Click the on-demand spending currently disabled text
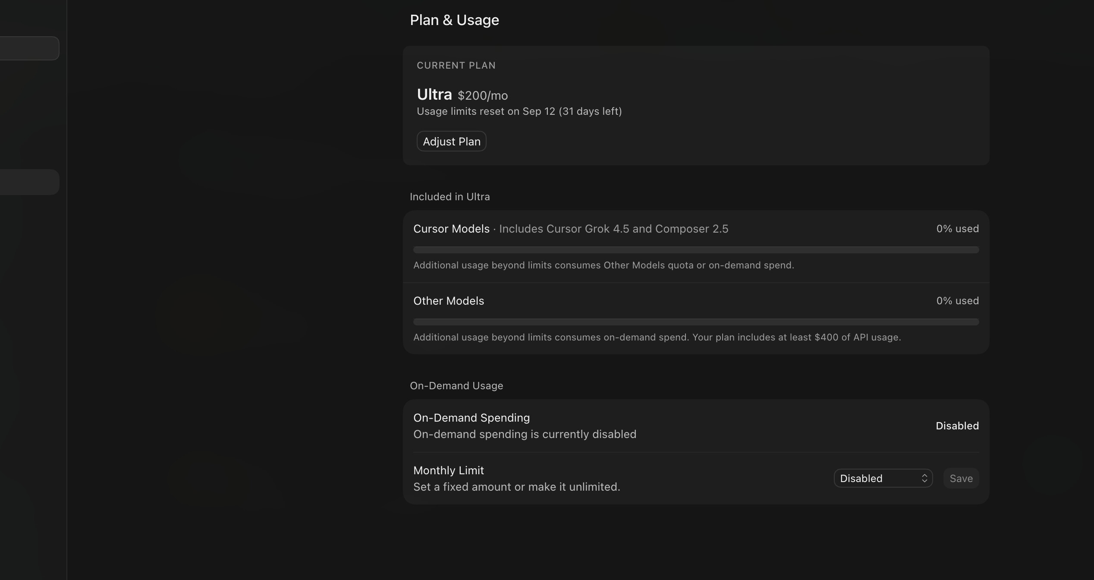Image resolution: width=1094 pixels, height=580 pixels. [525, 434]
